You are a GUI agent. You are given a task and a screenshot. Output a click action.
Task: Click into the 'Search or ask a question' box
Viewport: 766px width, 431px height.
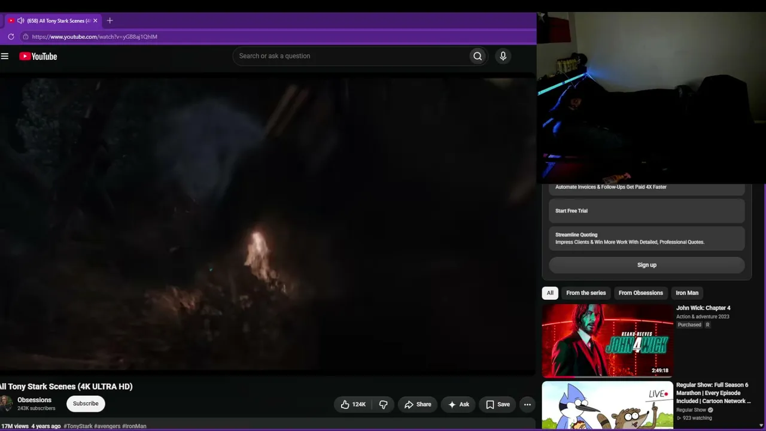[351, 56]
